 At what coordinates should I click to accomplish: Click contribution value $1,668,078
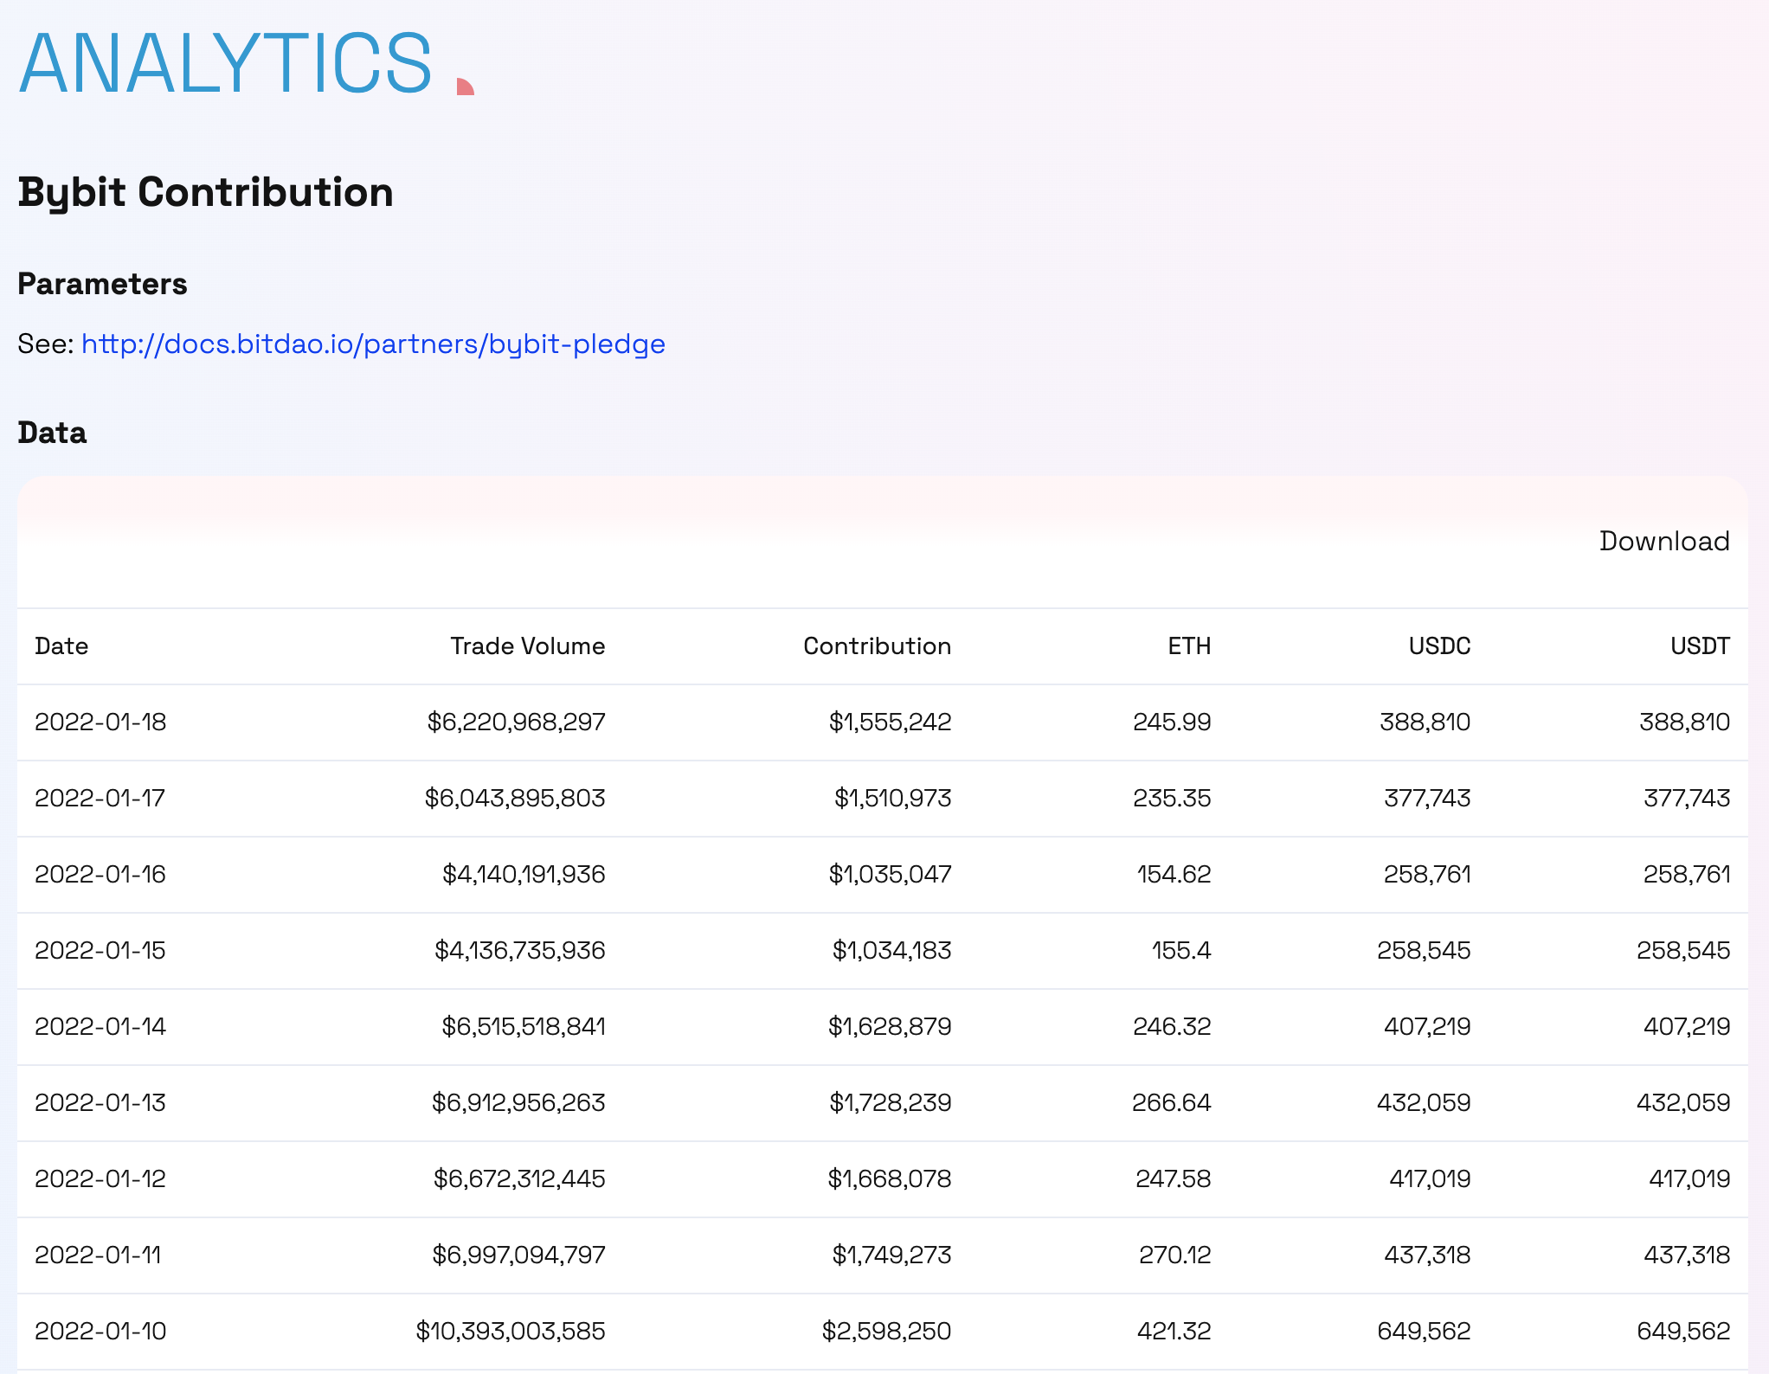pyautogui.click(x=890, y=1179)
